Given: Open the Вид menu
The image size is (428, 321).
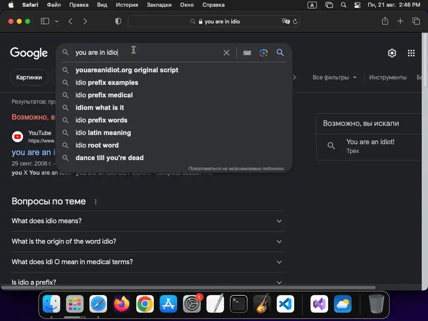Looking at the screenshot, I should pyautogui.click(x=102, y=5).
